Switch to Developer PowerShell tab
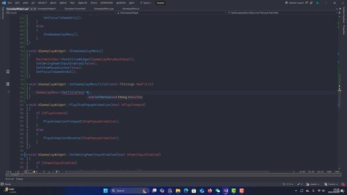The image size is (347, 195). [x=75, y=9]
